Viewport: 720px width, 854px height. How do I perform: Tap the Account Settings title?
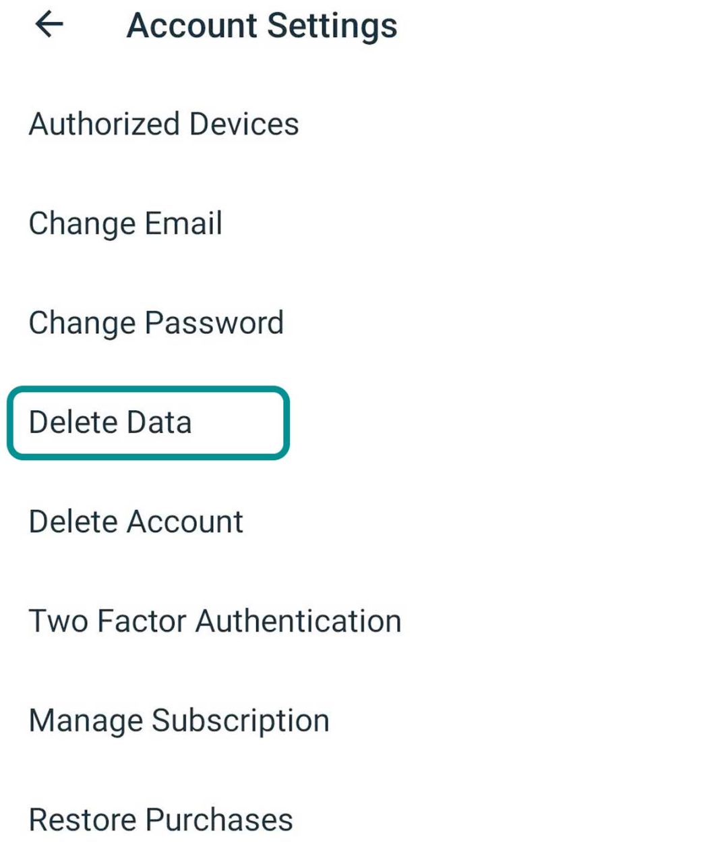[262, 25]
